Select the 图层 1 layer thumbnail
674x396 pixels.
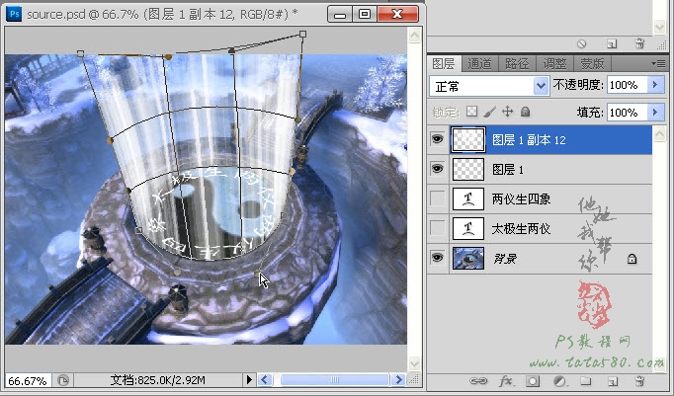(468, 169)
